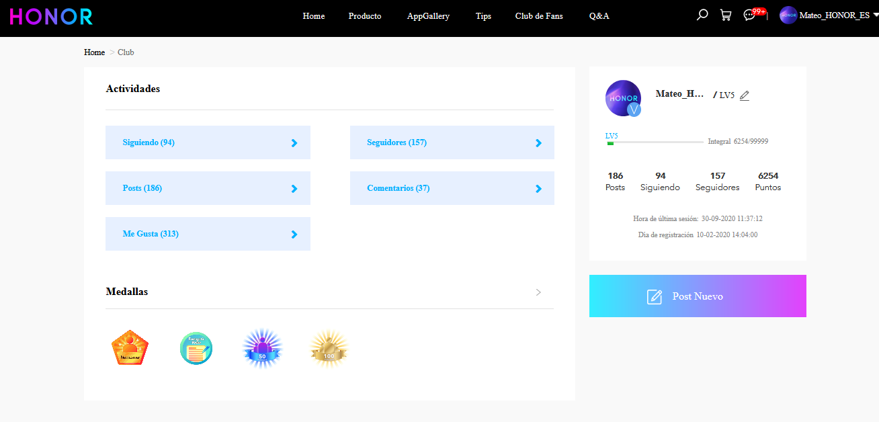
Task: Click the gold 100 medal
Action: [x=329, y=349]
